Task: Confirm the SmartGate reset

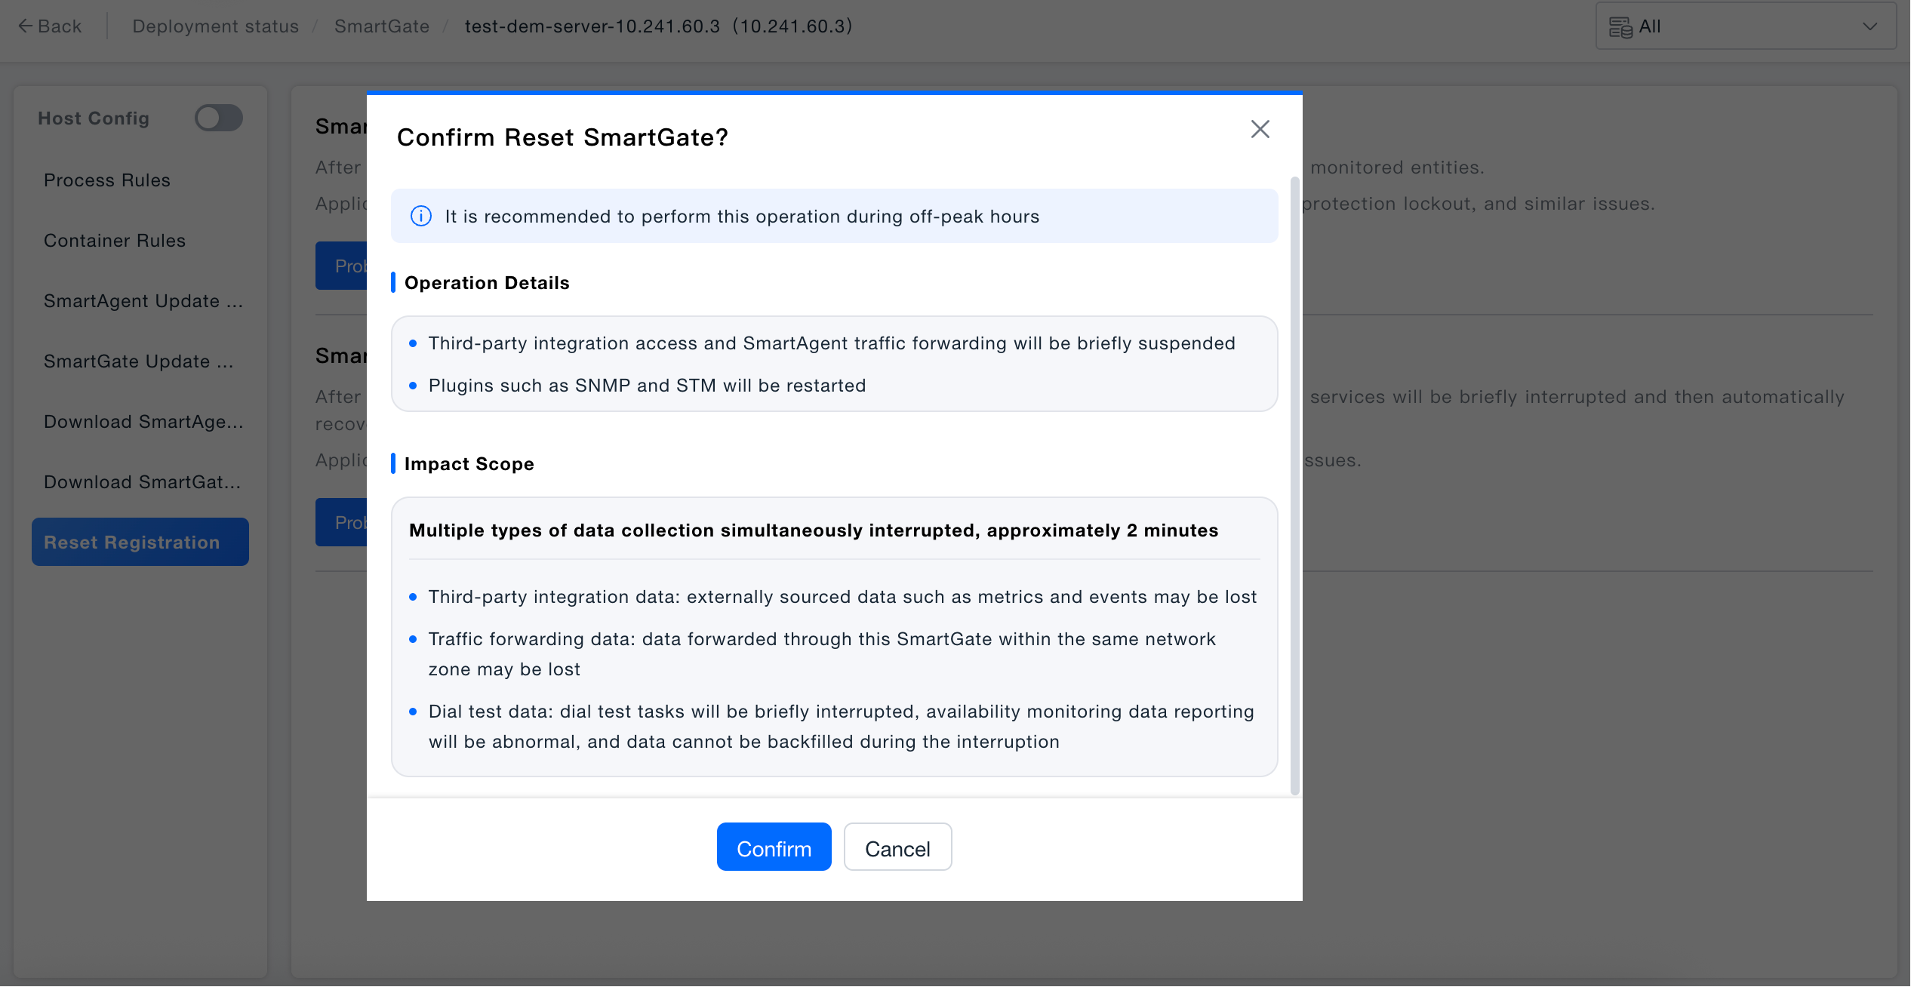Action: [774, 847]
